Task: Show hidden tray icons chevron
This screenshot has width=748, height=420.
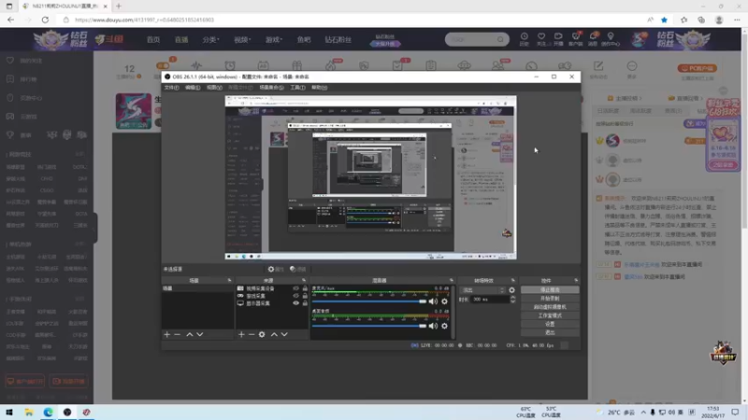Action: click(x=643, y=413)
